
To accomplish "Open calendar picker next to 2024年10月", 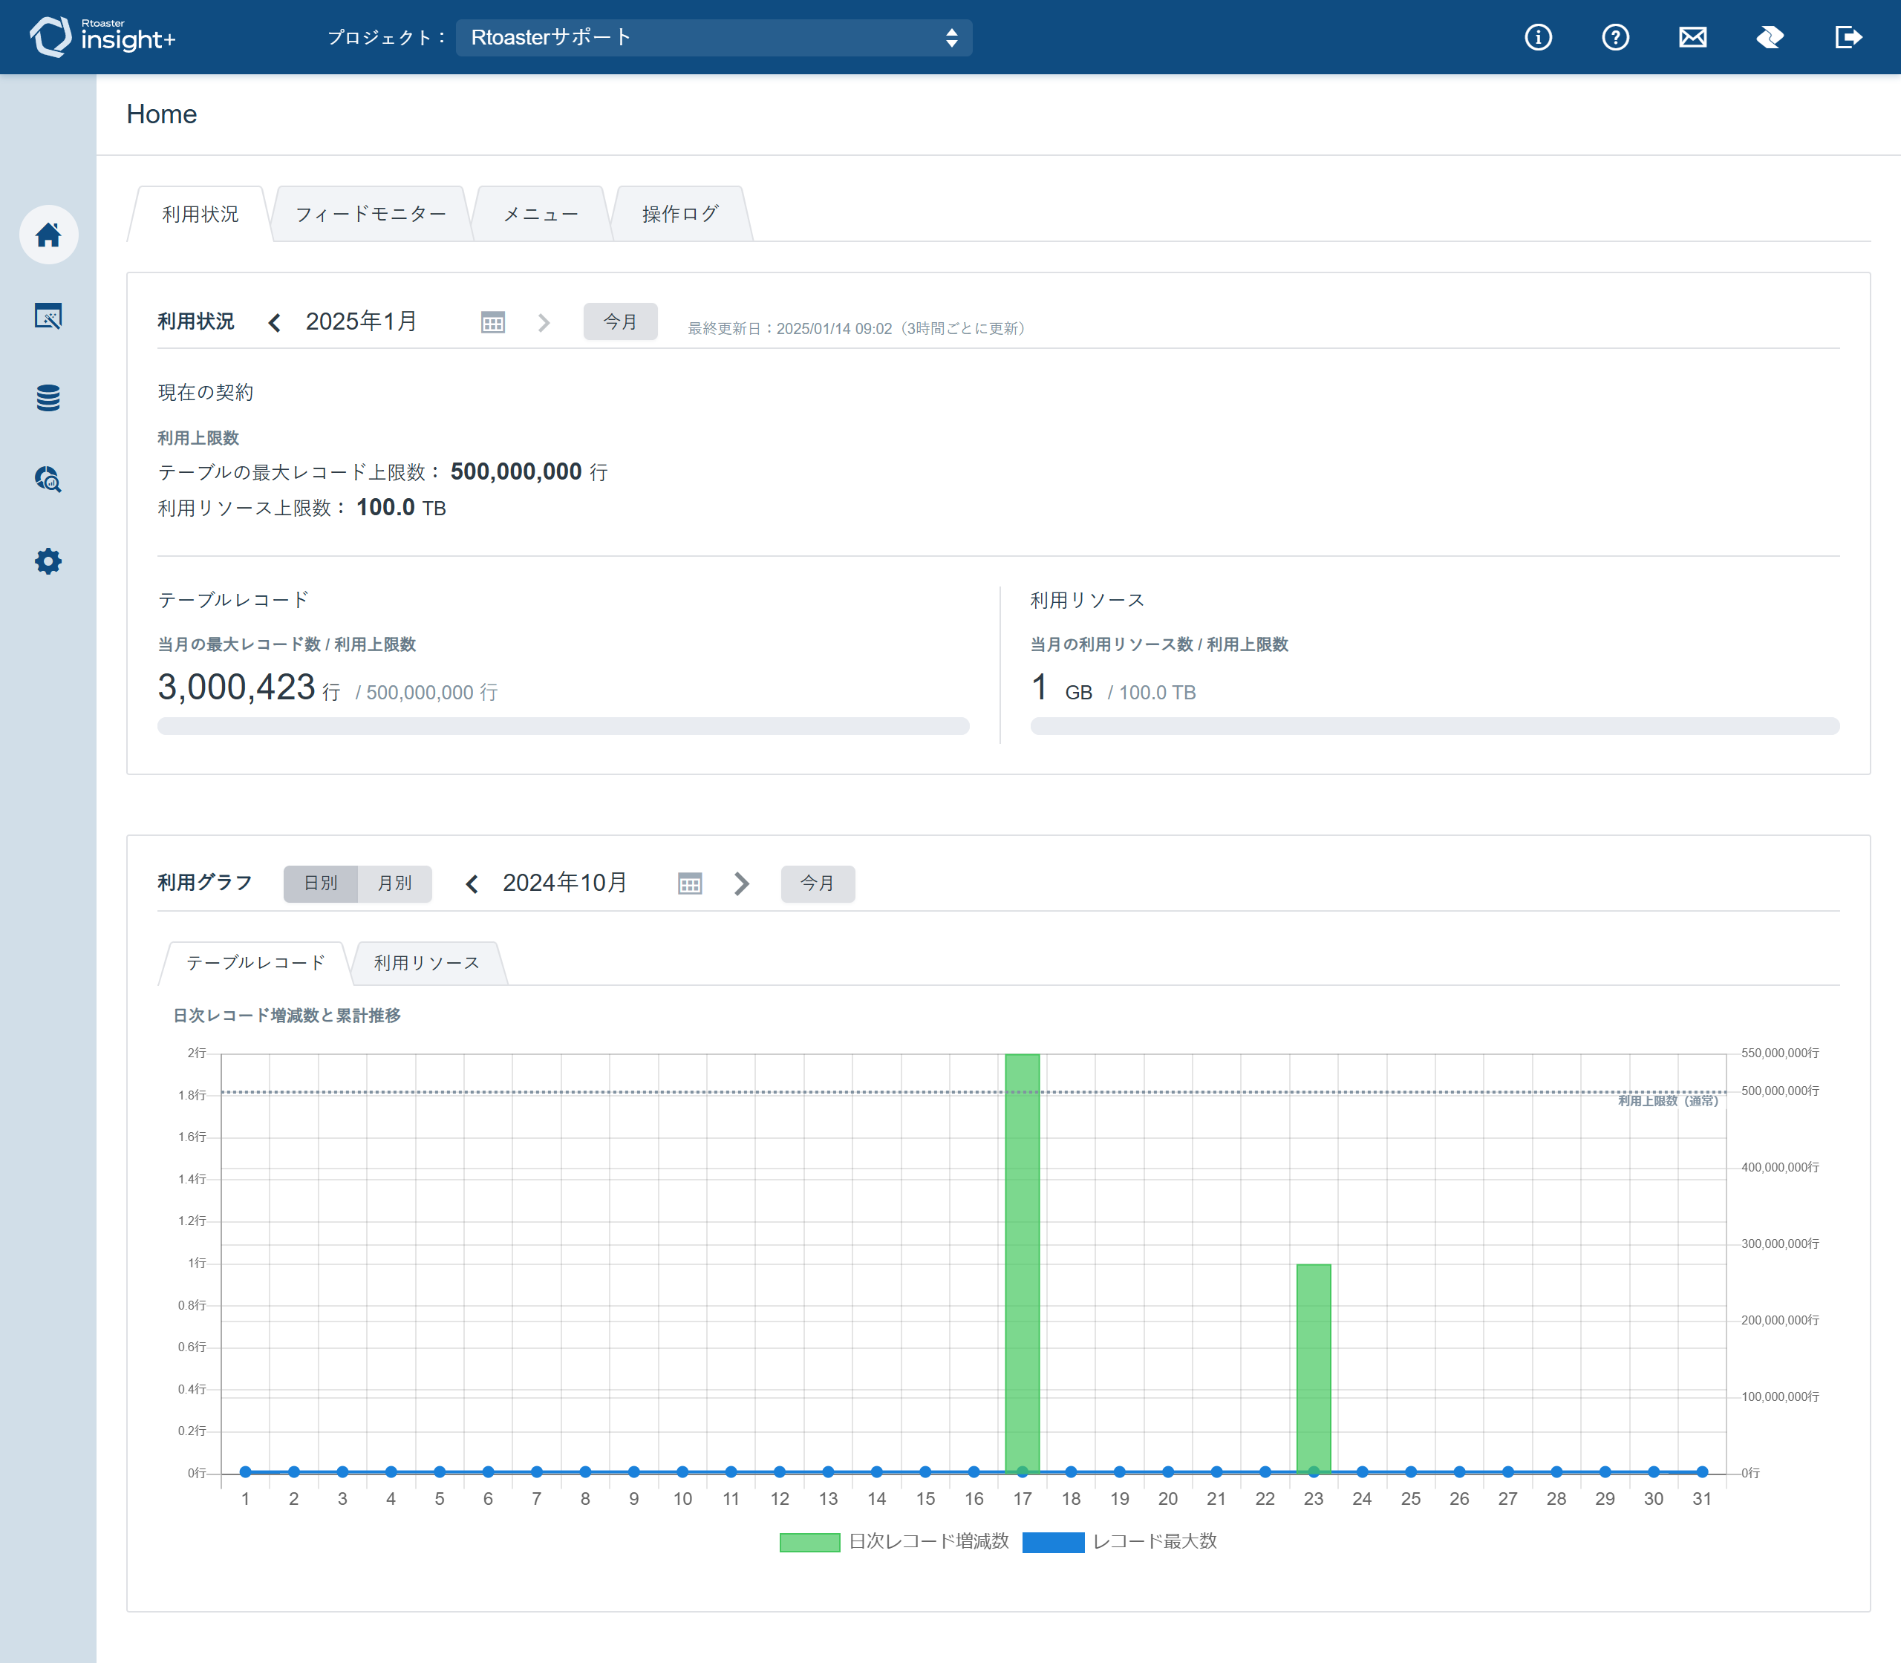I will [x=690, y=883].
